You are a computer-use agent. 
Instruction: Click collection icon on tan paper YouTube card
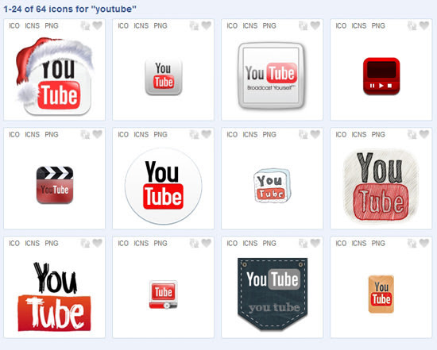412,244
